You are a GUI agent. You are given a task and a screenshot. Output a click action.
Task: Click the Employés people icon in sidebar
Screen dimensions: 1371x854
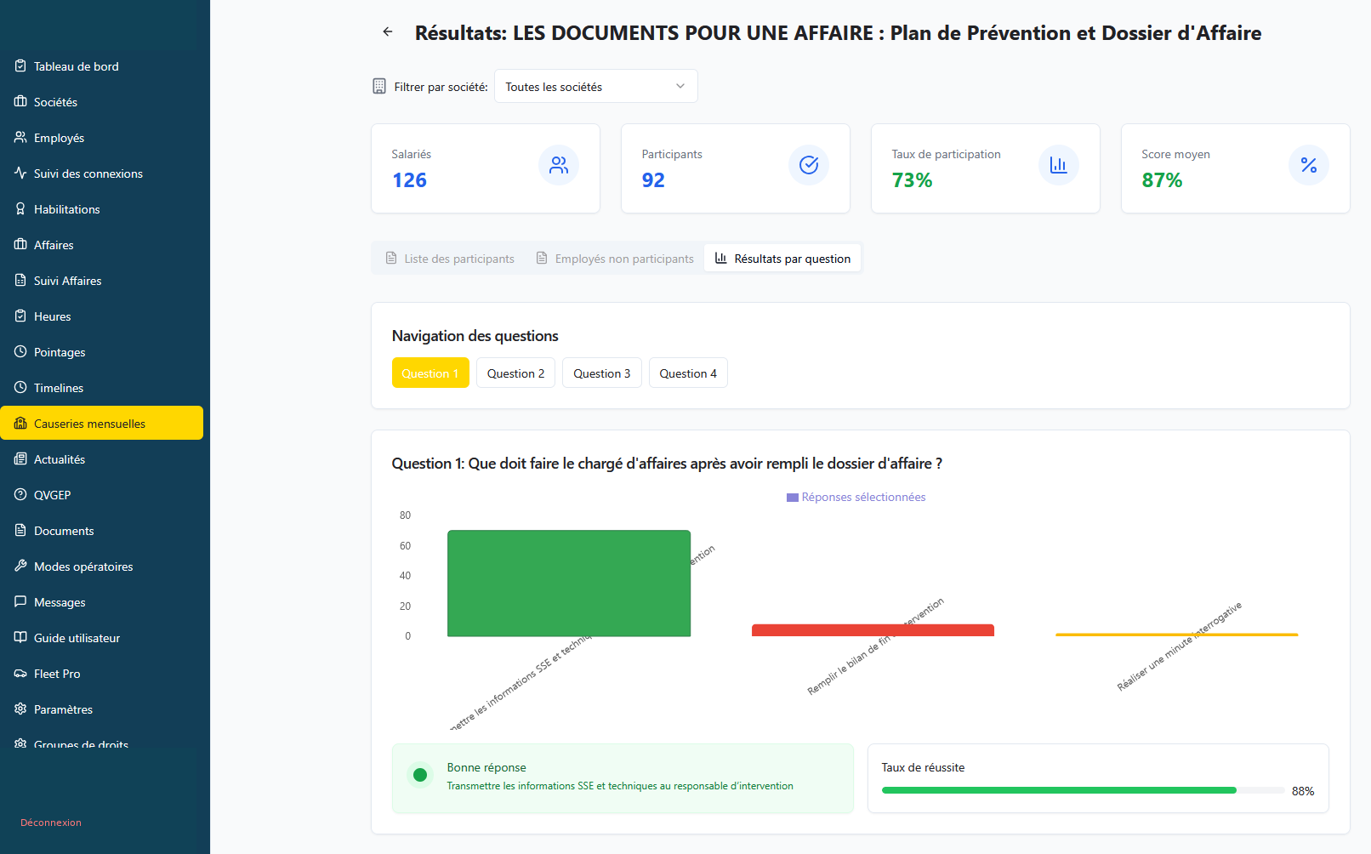20,137
